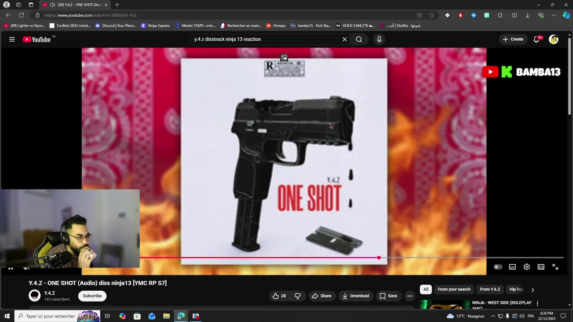Open the browser apps grid icon in address bar

(x=419, y=15)
